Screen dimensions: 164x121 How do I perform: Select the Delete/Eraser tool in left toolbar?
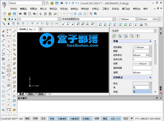click(x=3, y=31)
